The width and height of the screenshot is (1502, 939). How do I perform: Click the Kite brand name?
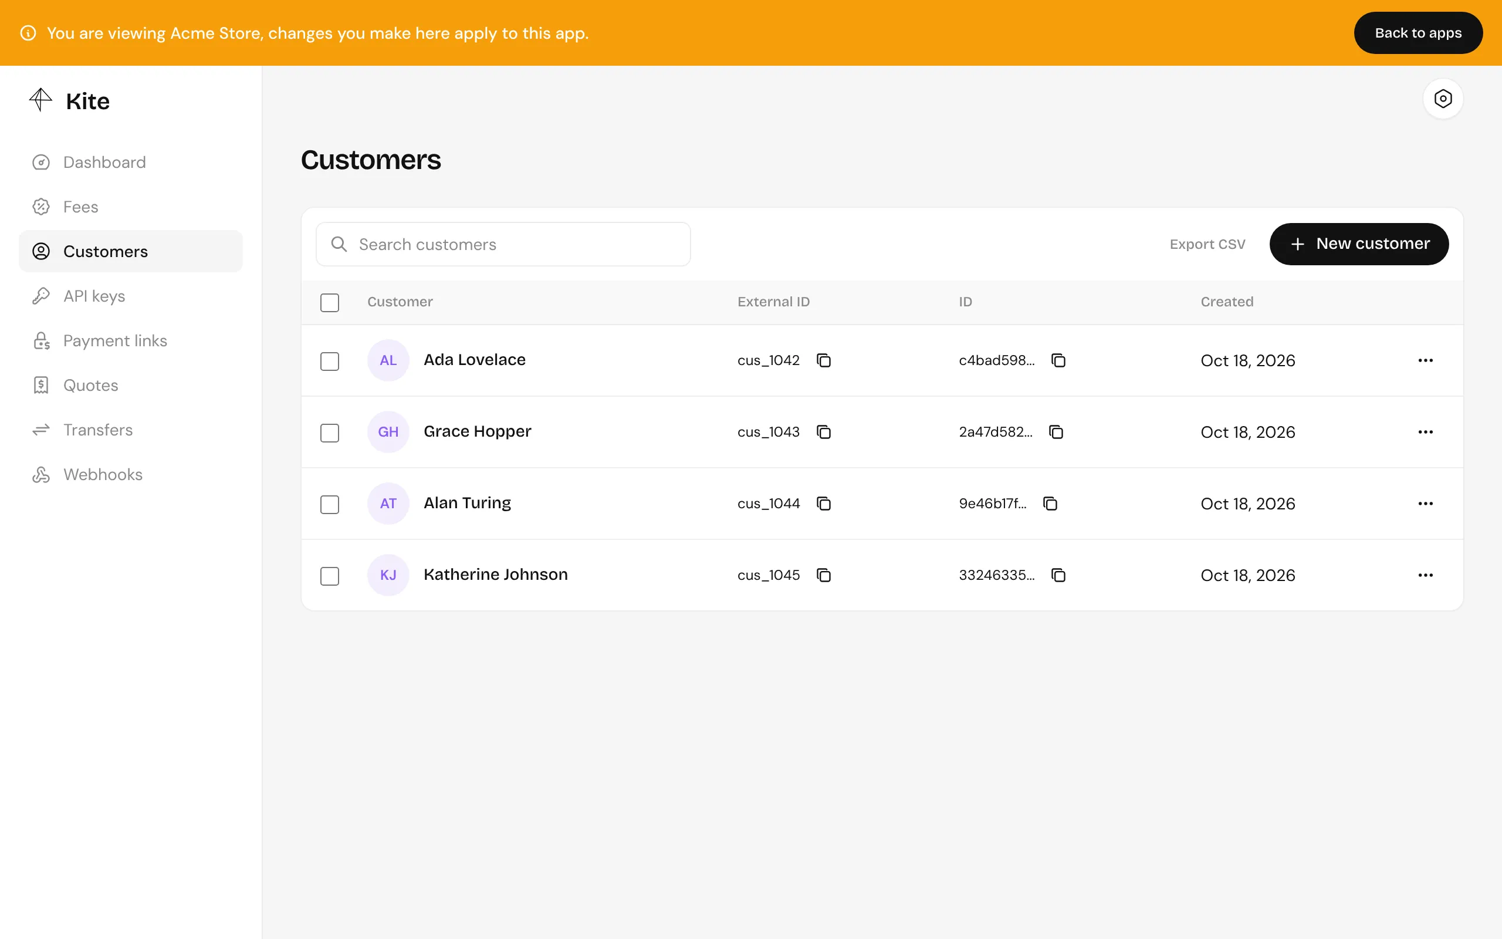point(87,101)
